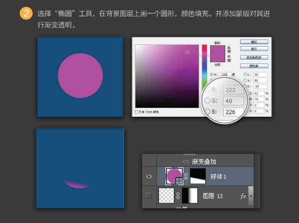The width and height of the screenshot is (299, 223).
Task: Select the L lightness radio button
Action: (x=246, y=74)
